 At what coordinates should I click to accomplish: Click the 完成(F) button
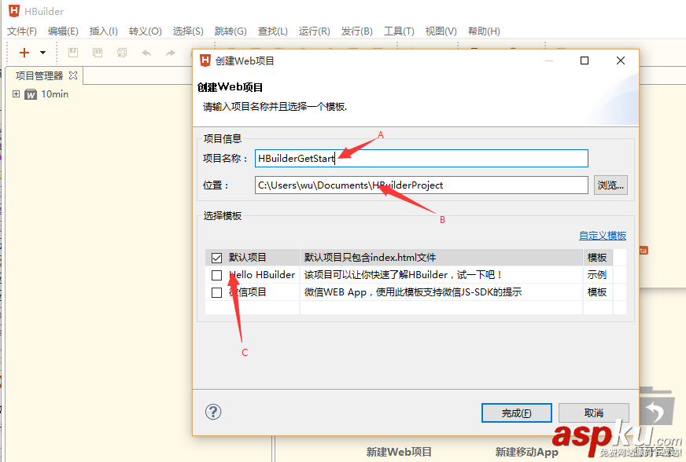coord(517,413)
